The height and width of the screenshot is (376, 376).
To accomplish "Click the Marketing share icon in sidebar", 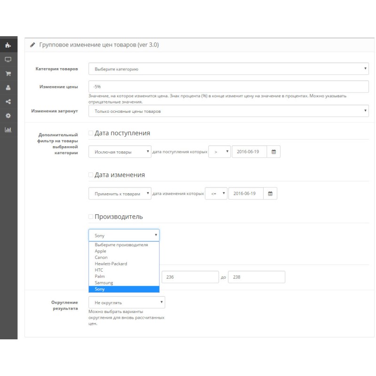I will tap(8, 101).
